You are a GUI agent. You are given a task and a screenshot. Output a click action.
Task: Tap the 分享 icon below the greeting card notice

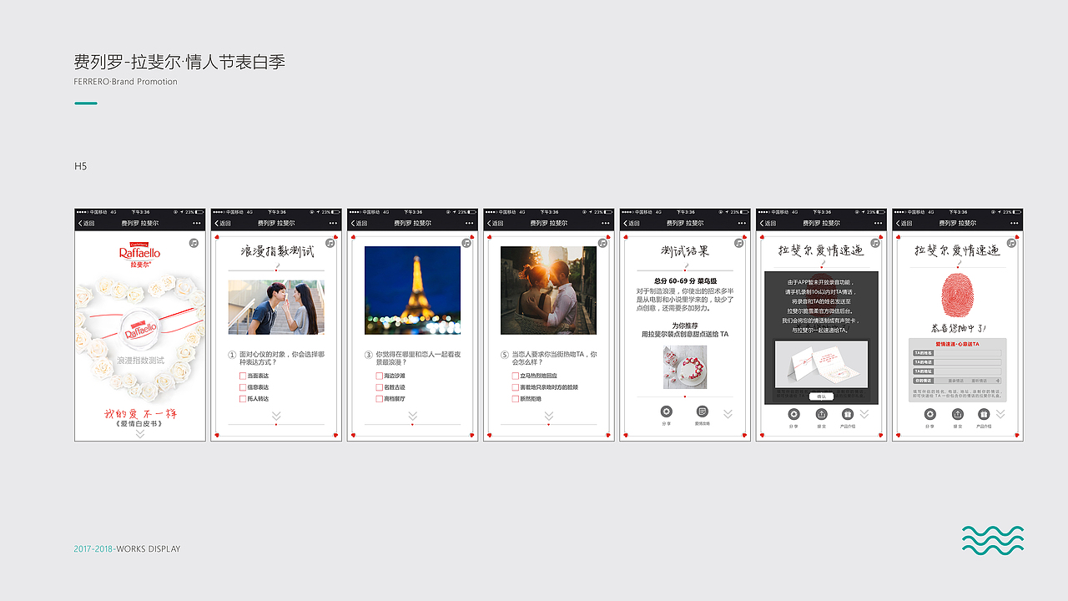793,414
